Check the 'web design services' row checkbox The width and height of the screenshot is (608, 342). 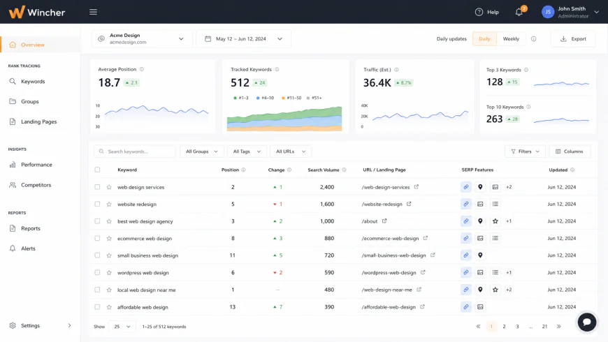point(97,187)
